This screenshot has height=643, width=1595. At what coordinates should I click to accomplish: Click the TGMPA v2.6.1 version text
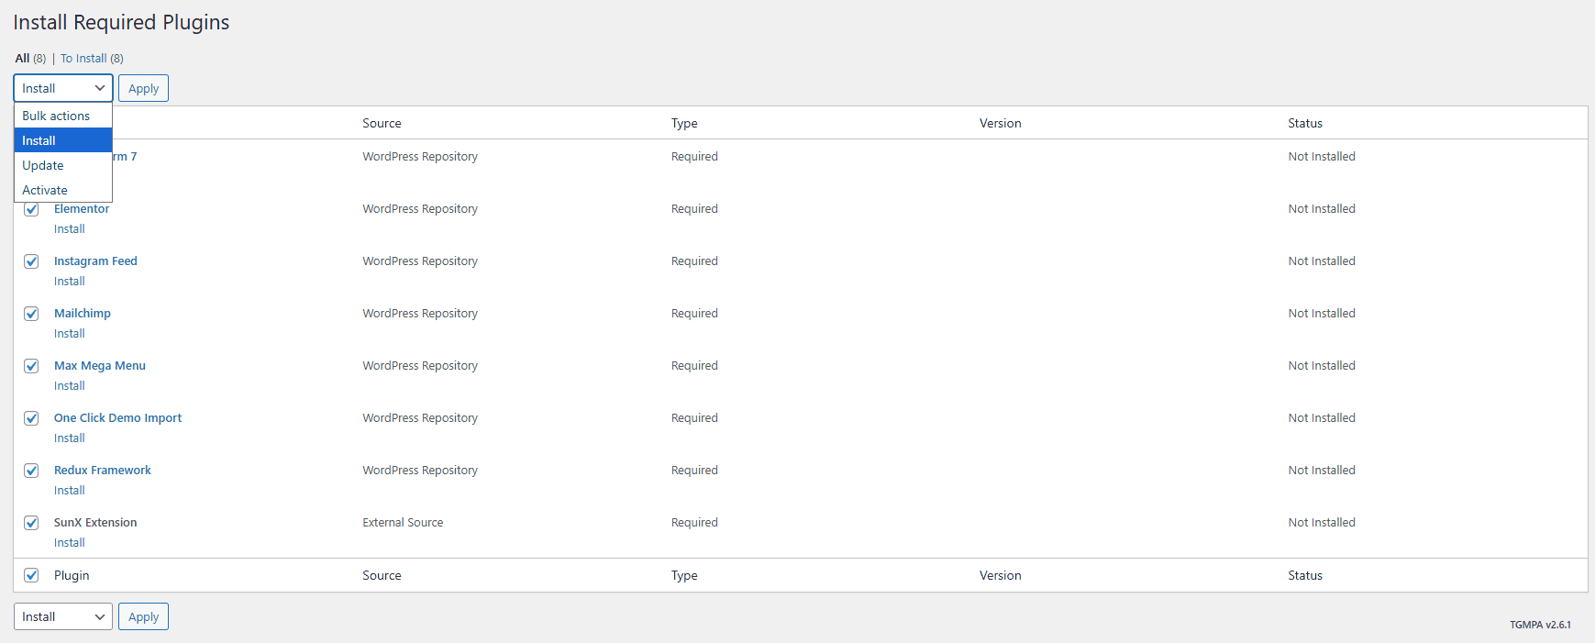(1540, 625)
